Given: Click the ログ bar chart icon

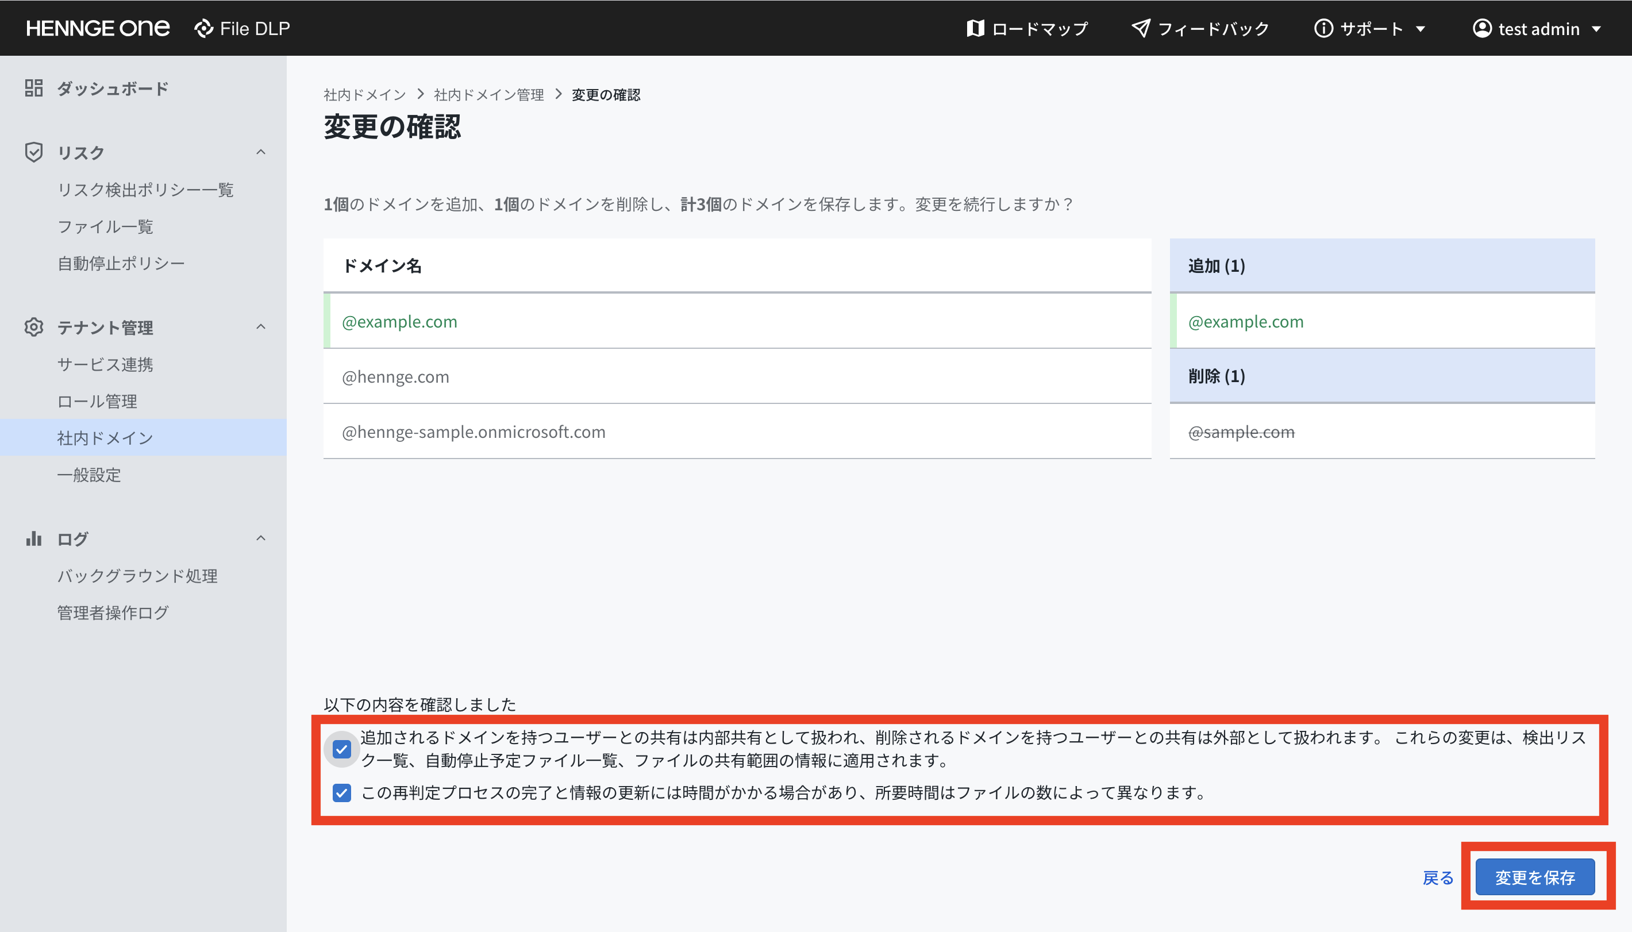Looking at the screenshot, I should tap(34, 538).
